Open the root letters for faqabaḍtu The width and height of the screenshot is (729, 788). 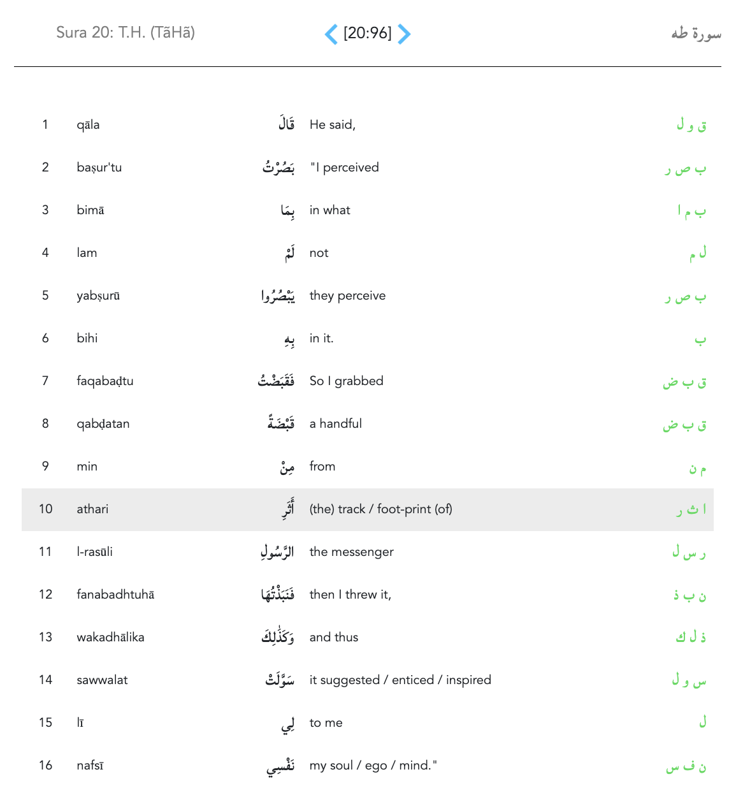tap(684, 382)
